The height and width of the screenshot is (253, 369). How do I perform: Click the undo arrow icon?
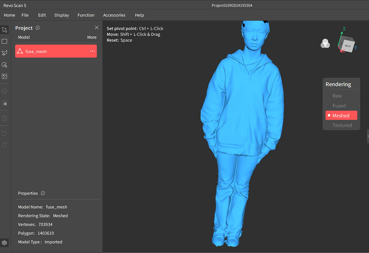pyautogui.click(x=4, y=133)
